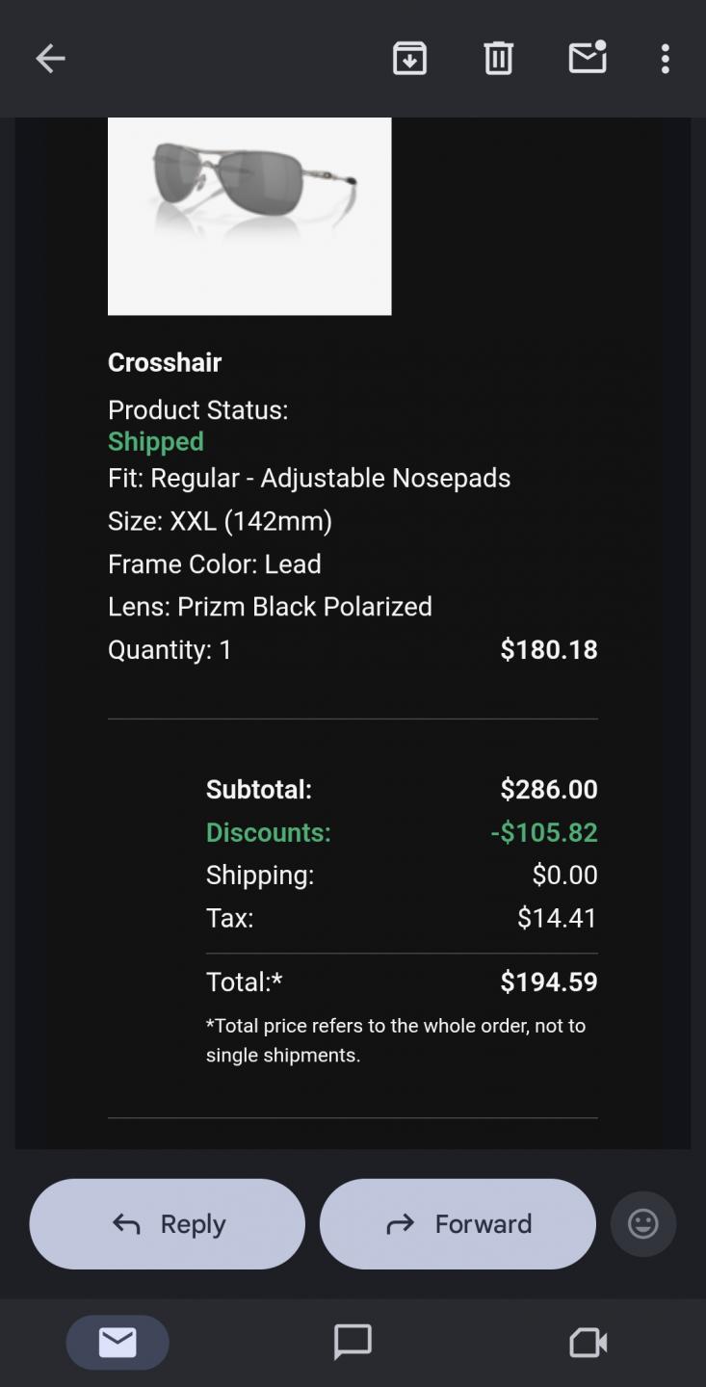Tap the $194.59 order total
The height and width of the screenshot is (1387, 706).
(549, 981)
